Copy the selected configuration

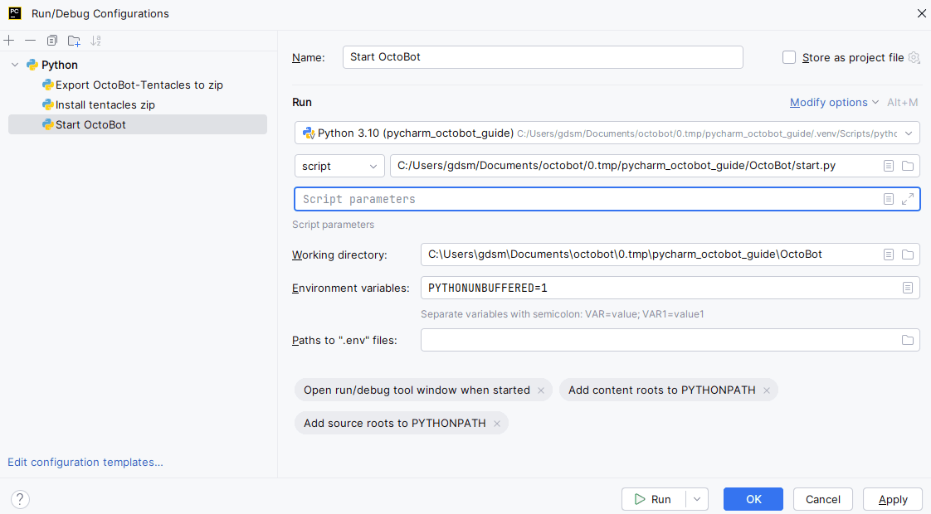point(52,41)
